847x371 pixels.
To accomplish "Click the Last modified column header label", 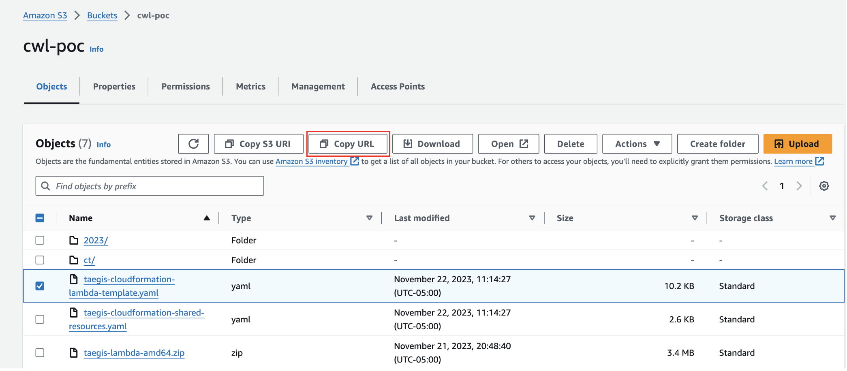I will click(x=421, y=218).
